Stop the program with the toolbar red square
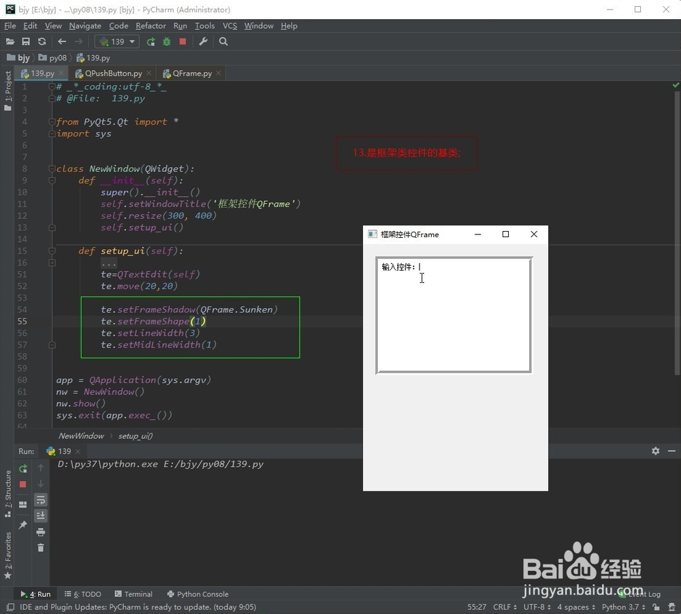This screenshot has height=614, width=681. 183,42
